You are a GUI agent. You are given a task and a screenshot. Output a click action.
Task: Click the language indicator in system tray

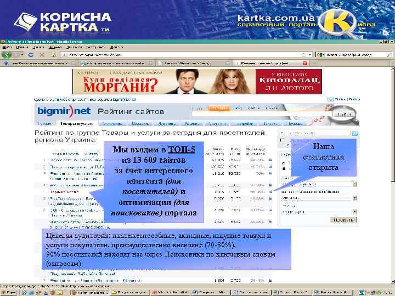(x=362, y=293)
